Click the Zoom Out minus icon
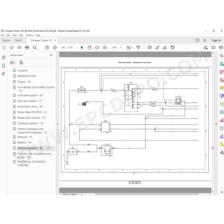Image resolution: width=224 pixels, height=224 pixels. click(97, 47)
